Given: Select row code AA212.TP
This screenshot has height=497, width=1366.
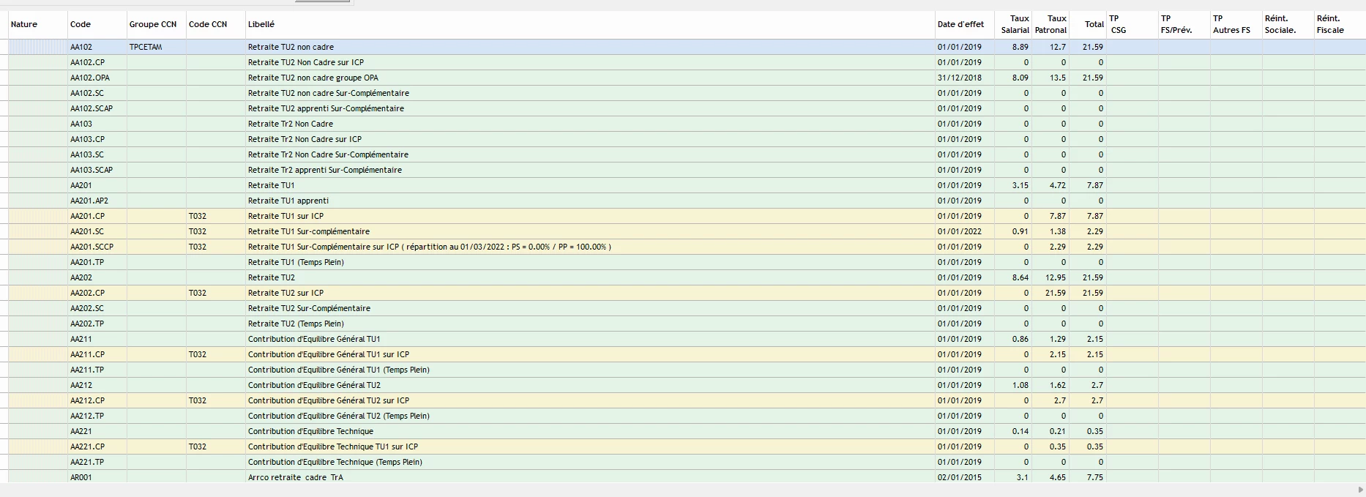Looking at the screenshot, I should [x=87, y=416].
